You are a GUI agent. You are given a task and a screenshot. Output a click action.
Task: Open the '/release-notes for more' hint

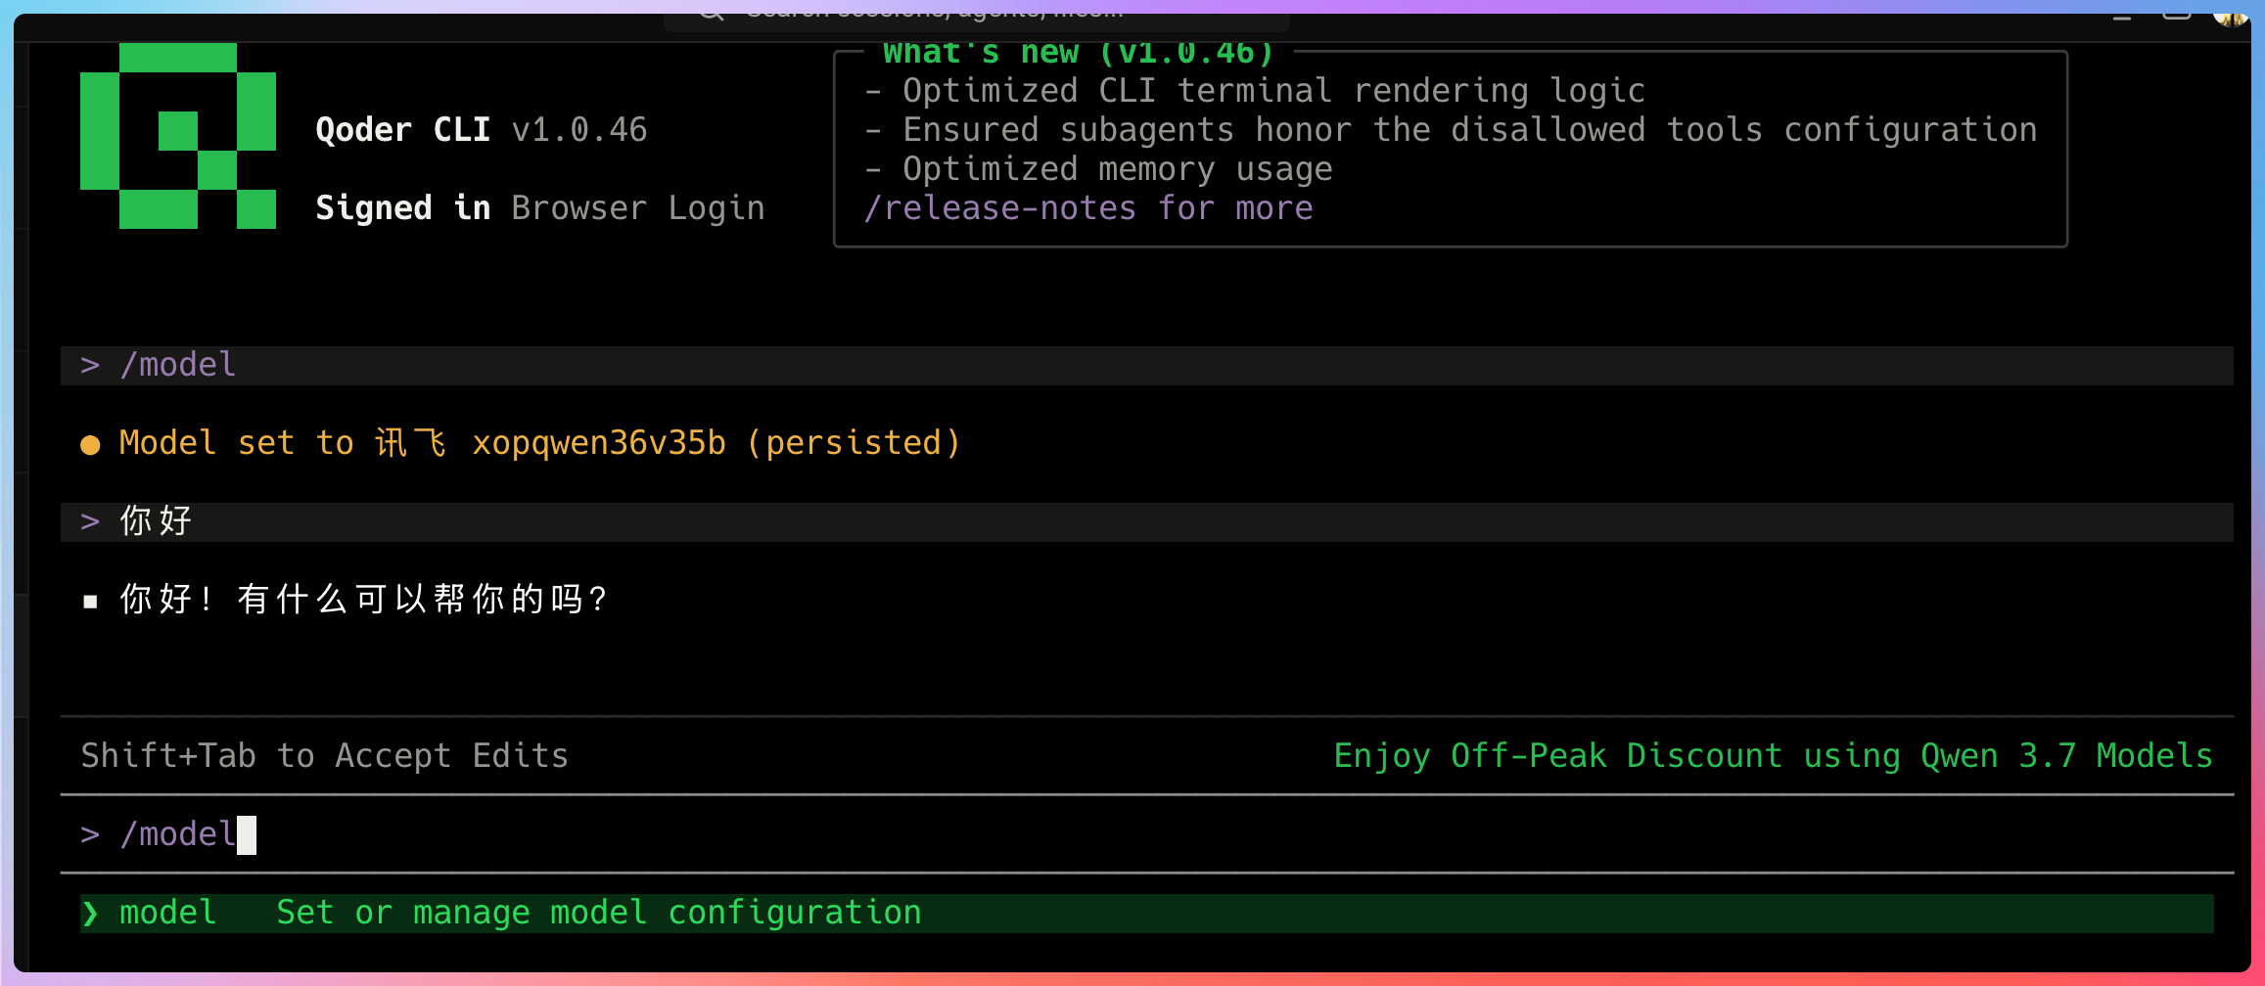click(1088, 208)
